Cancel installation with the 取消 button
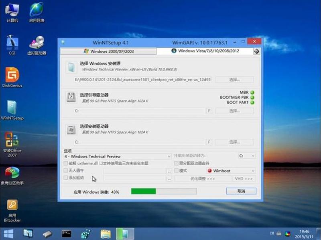Screen dimensions: 321x240 [241, 191]
